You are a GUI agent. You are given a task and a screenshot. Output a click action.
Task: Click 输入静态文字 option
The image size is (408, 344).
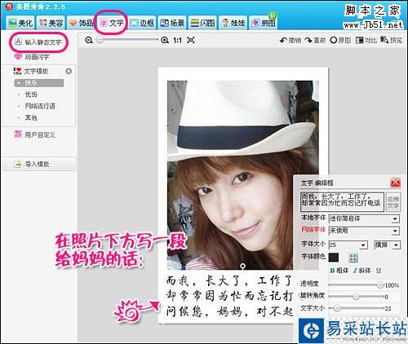coord(38,42)
